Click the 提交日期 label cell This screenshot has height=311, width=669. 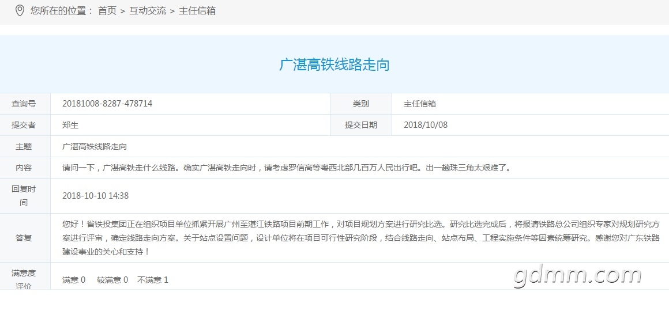point(361,125)
